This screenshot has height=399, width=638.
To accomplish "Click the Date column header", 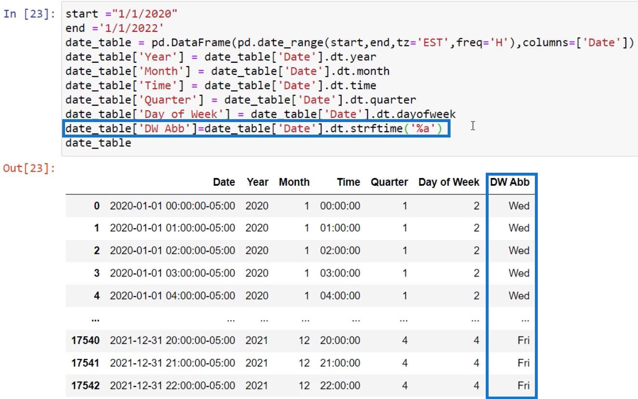I will [x=224, y=182].
